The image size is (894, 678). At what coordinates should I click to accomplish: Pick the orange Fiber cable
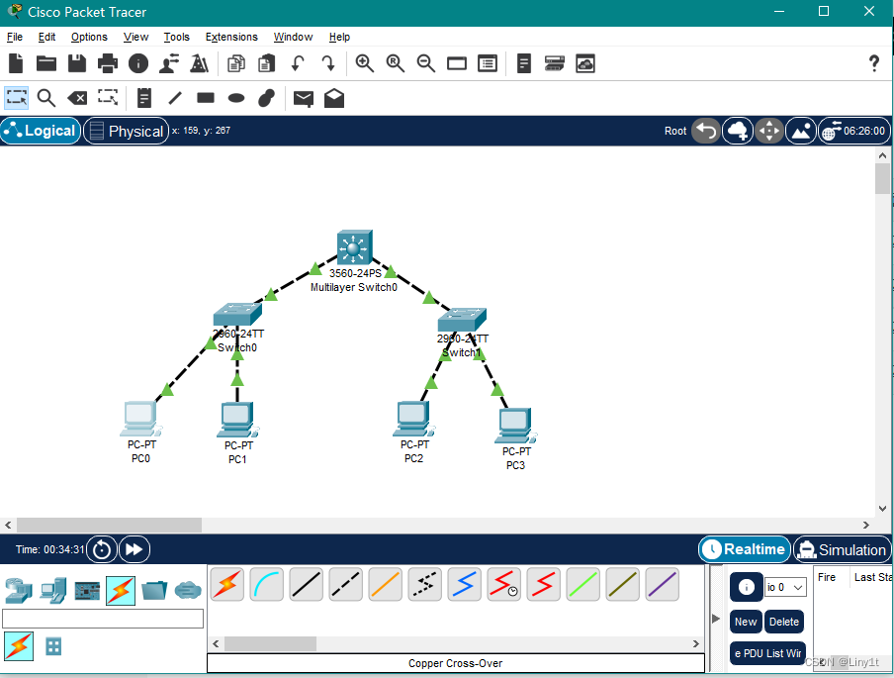click(x=385, y=584)
